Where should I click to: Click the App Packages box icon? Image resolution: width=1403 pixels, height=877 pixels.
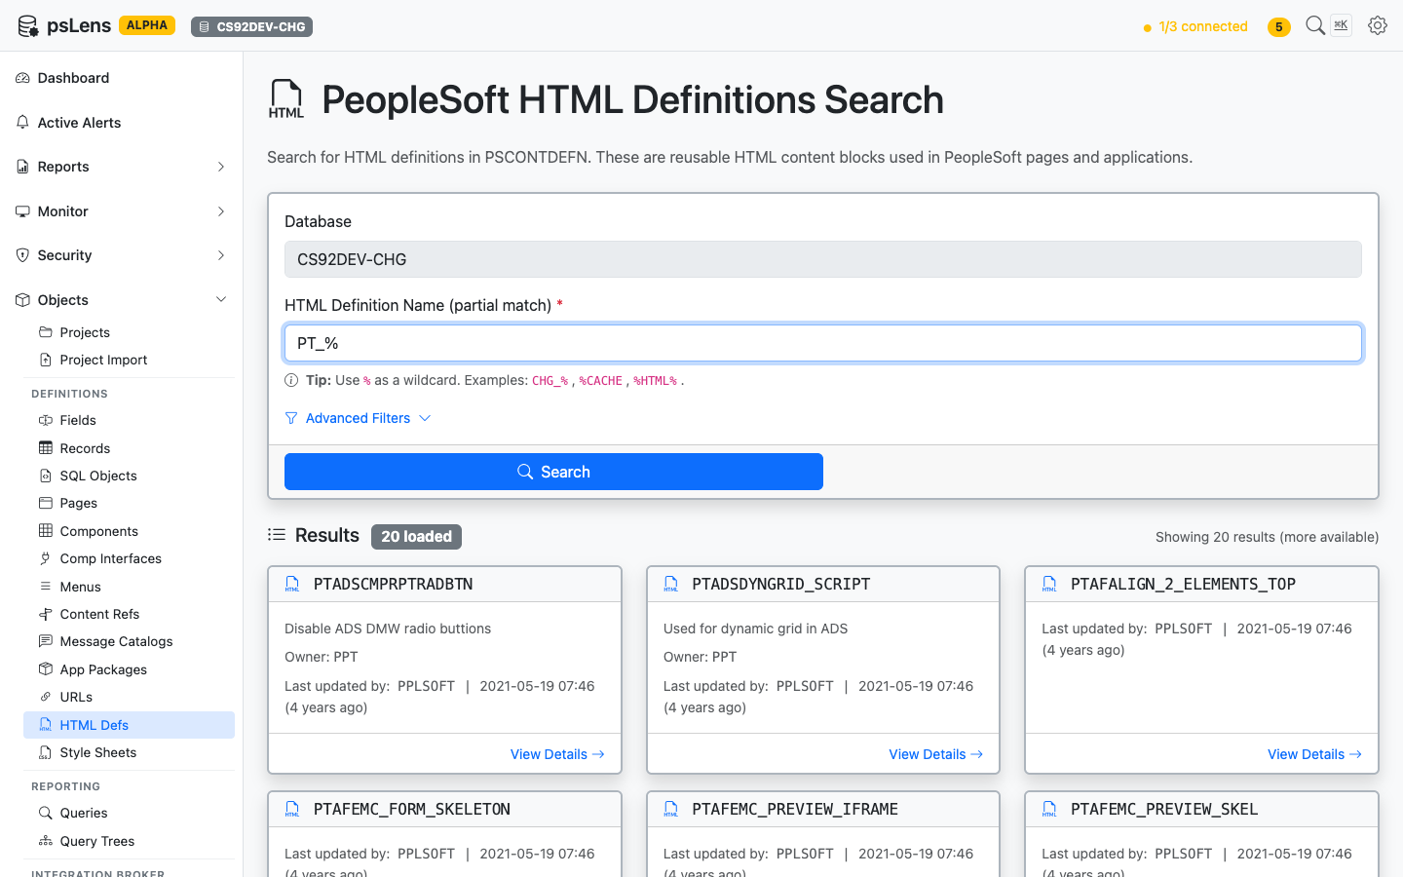click(x=46, y=669)
